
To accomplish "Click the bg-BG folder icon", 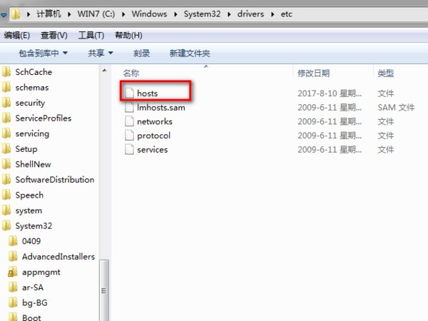I will tap(13, 302).
